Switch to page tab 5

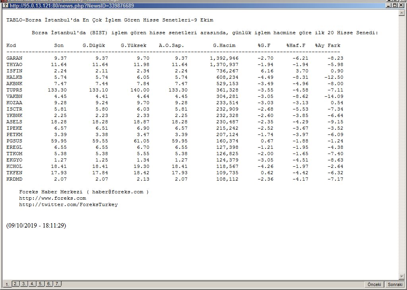(41, 284)
